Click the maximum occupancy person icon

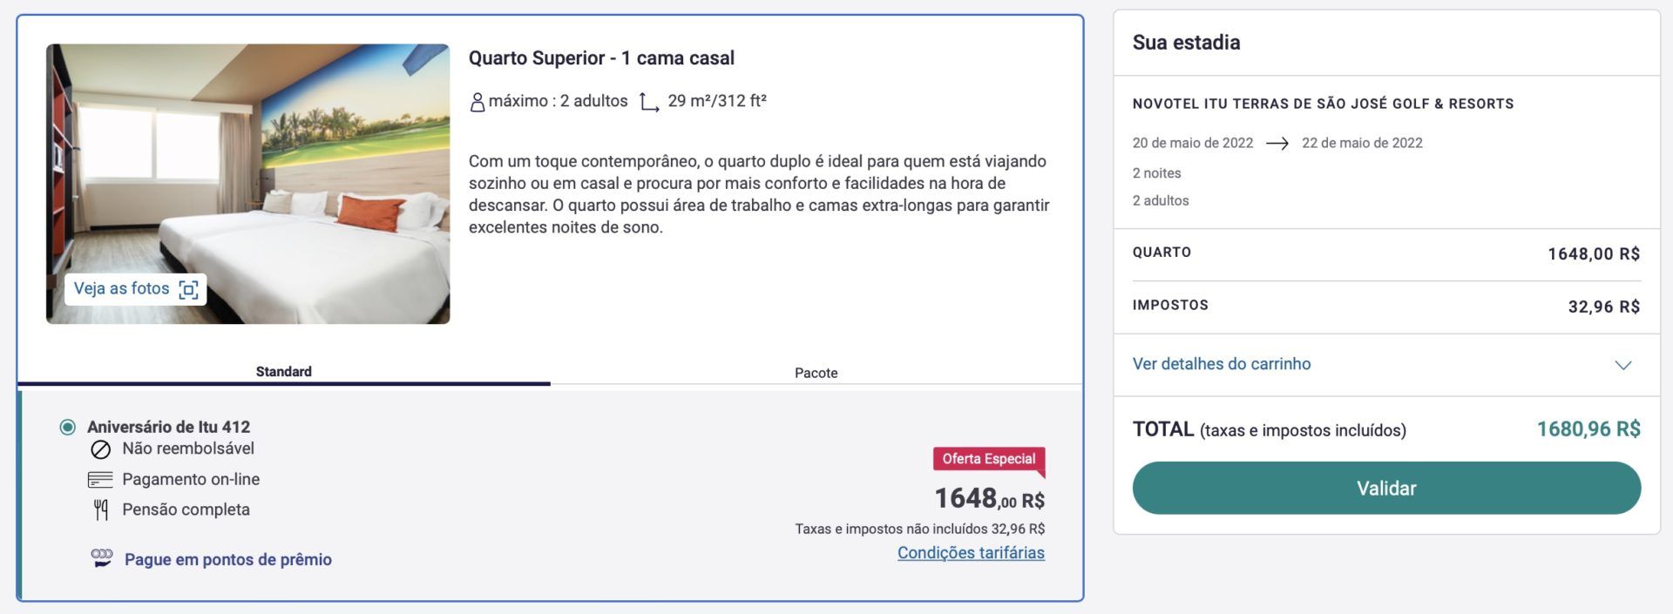click(477, 102)
